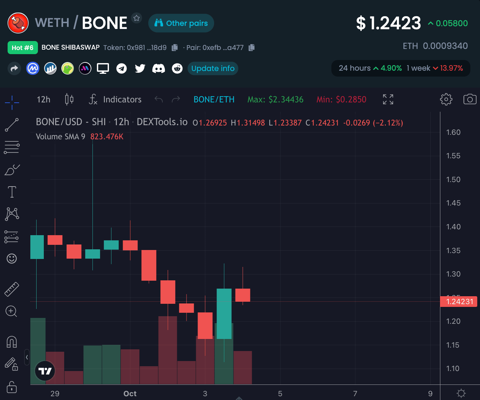Take a chart snapshot with camera icon
The width and height of the screenshot is (480, 400).
[470, 99]
